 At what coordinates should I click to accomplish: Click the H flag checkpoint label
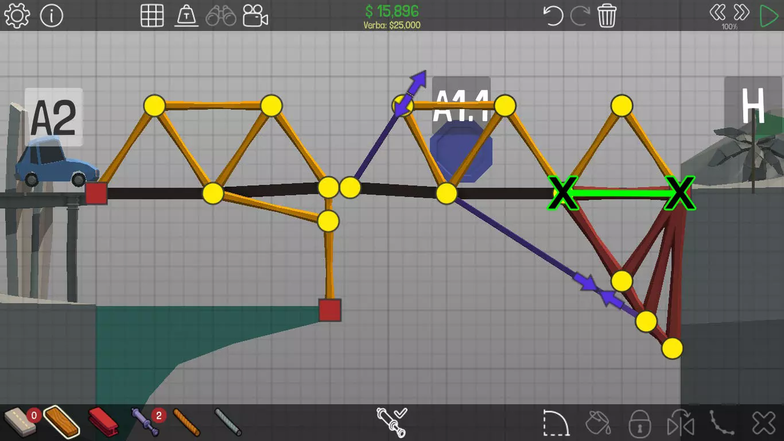click(753, 106)
